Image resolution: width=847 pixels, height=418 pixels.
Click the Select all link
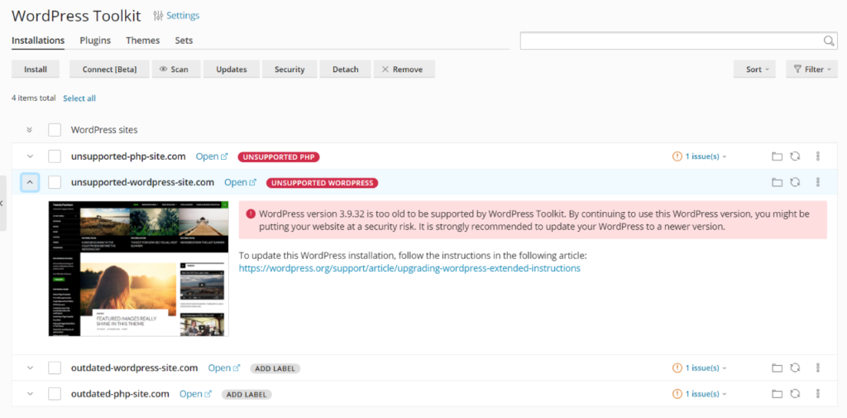(79, 98)
